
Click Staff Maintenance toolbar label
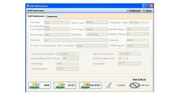tap(36, 10)
